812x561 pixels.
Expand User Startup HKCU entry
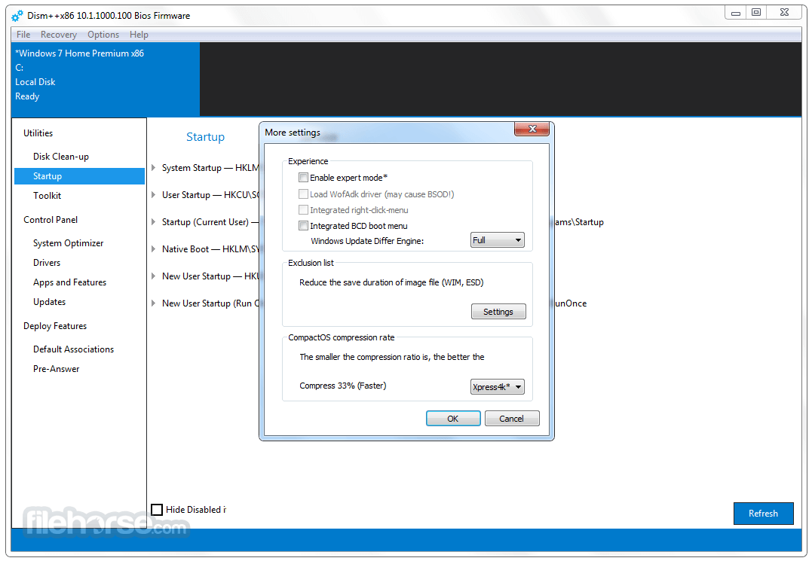[x=153, y=195]
